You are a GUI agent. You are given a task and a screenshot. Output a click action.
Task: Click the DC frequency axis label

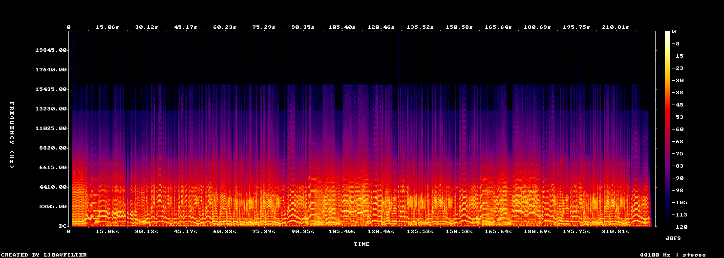tap(63, 226)
